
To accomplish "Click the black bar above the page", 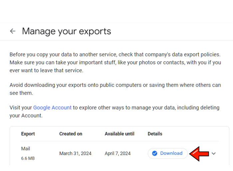I will 116,12.
